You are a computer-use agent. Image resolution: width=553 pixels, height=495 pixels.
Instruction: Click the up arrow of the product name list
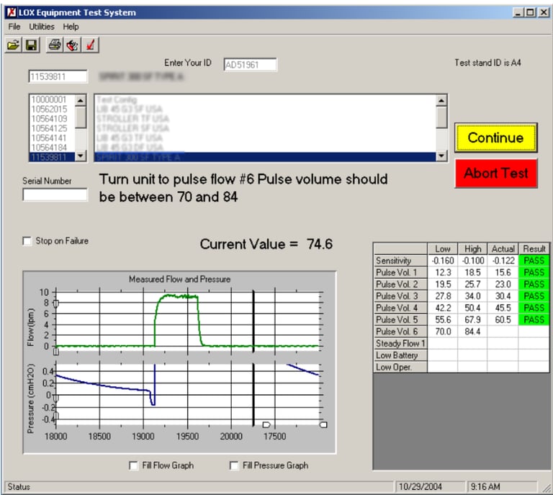(441, 100)
